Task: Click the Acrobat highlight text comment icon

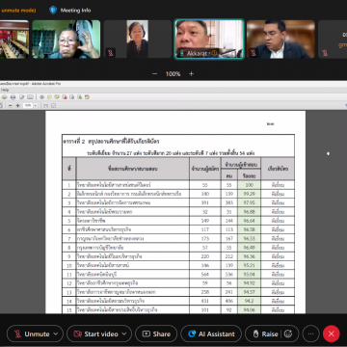Action: (x=57, y=97)
